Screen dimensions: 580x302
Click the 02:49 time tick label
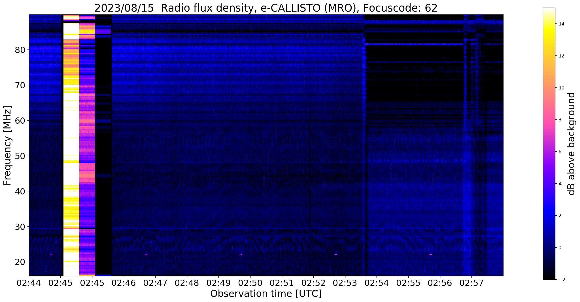218,283
